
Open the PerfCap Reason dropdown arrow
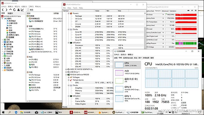[163, 43]
